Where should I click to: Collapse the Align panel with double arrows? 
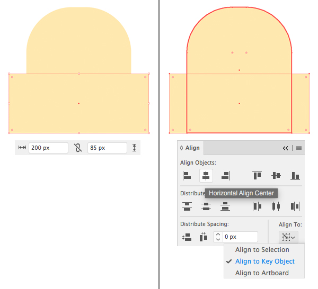coord(285,148)
